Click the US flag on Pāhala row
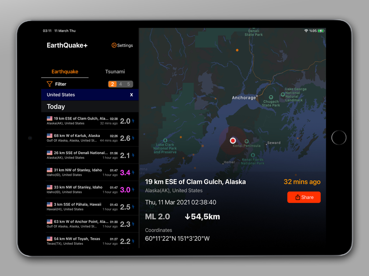 point(49,204)
